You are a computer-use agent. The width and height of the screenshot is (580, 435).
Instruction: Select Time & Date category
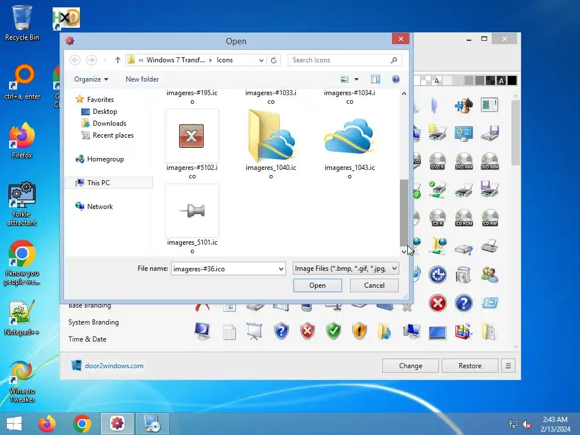(87, 339)
